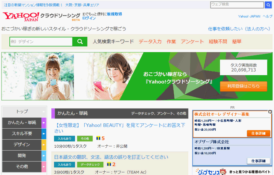Click the arrow on トップ menu item
This screenshot has height=175, width=274.
pyautogui.click(x=44, y=112)
